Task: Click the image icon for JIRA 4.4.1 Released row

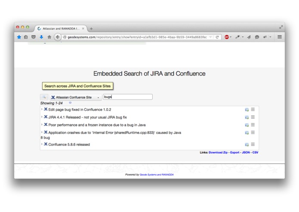Action: [x=247, y=117]
